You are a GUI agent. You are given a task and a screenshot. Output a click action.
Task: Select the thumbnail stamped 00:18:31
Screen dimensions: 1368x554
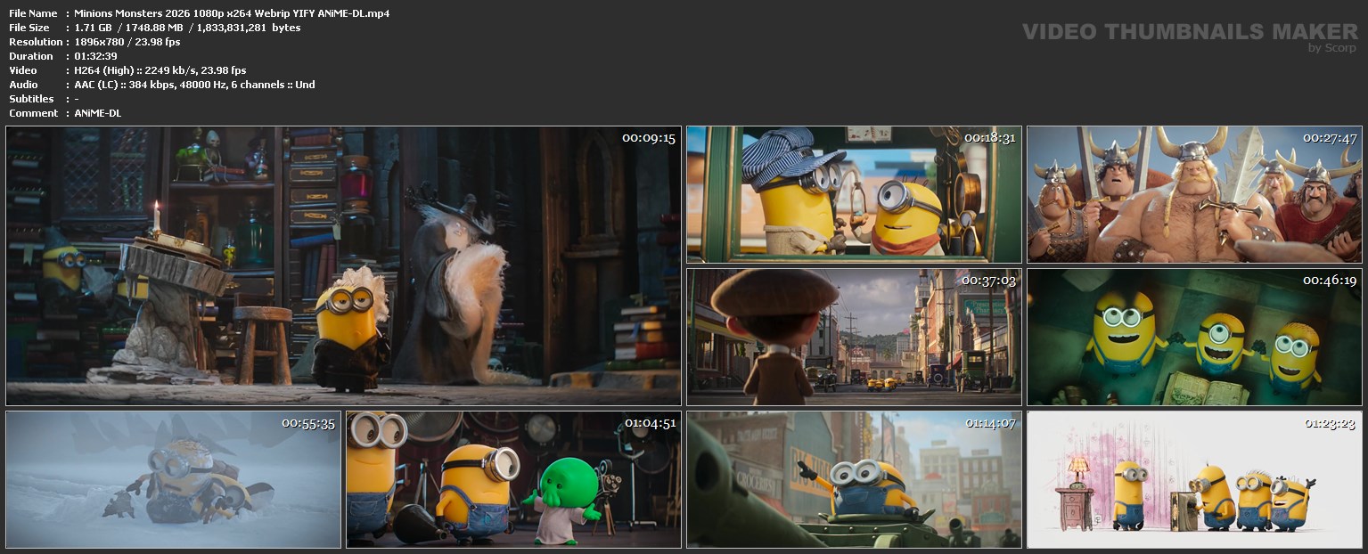pos(854,194)
